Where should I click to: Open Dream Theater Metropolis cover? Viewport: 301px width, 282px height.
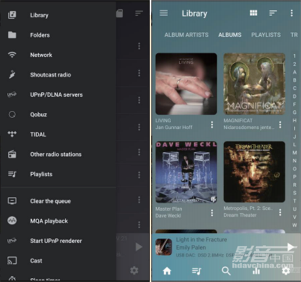(254, 172)
